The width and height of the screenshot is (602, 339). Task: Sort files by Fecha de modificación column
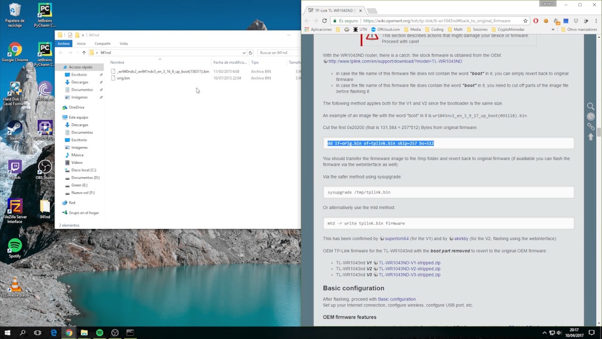pos(230,62)
